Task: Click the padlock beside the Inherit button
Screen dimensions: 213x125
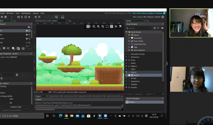Action: coord(17,75)
